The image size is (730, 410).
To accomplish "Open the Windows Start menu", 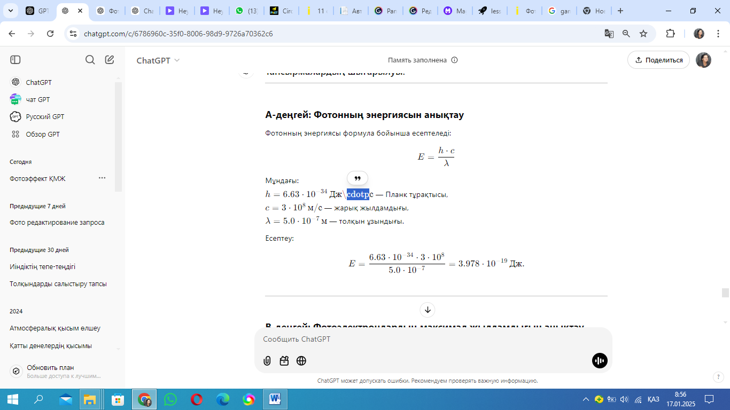I will tap(12, 399).
